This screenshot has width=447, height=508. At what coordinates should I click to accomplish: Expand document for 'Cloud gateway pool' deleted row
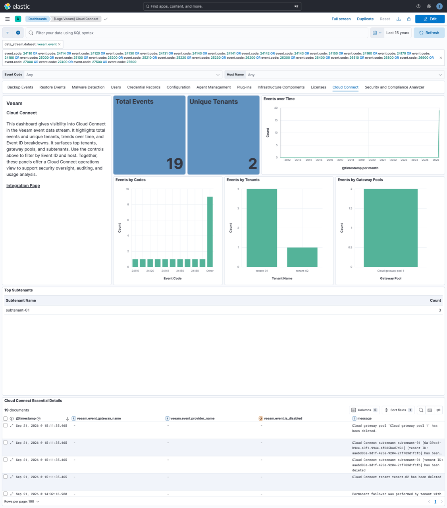coord(12,425)
